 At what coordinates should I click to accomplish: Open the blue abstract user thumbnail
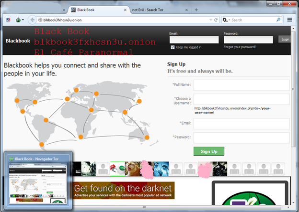tap(161, 169)
